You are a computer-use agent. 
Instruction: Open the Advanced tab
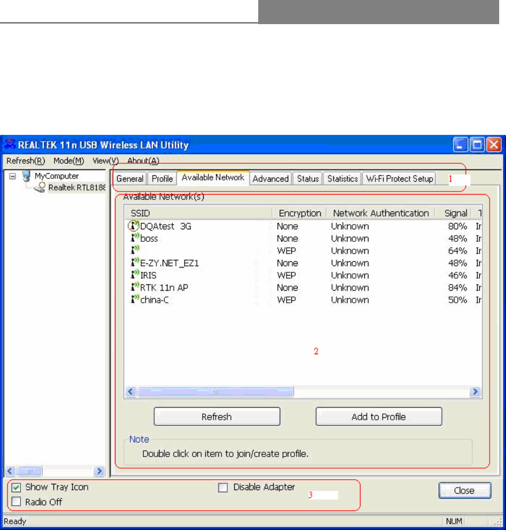click(x=270, y=178)
